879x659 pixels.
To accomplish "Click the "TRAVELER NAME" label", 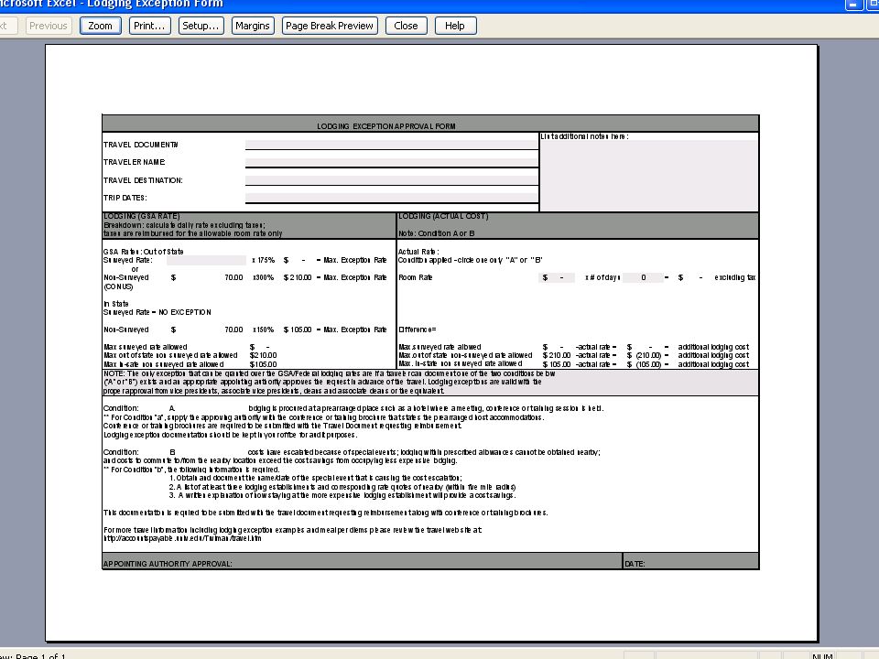I will pos(135,162).
